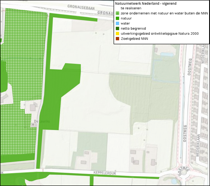Click the star marker at De Leuriks
The width and height of the screenshot is (210, 186).
coord(33,125)
